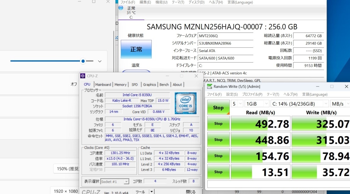Open the ヘルプ(H) menu in CrystalDiskMark
The image size is (350, 194).
(290, 94)
